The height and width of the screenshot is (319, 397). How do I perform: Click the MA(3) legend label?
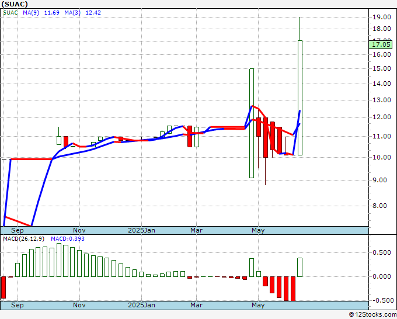tap(72, 13)
